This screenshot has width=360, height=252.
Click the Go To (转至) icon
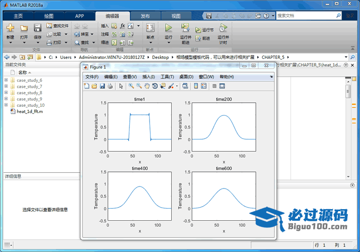77,34
